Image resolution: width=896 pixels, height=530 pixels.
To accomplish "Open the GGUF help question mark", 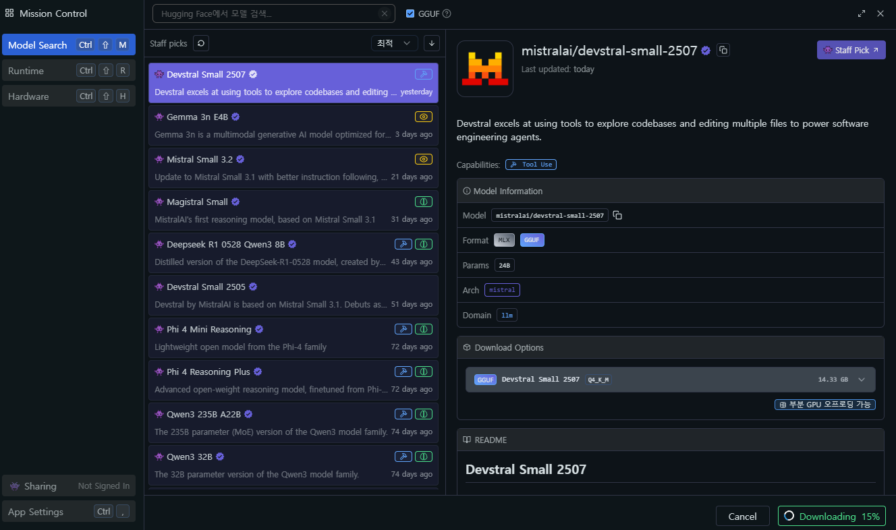I will coord(447,13).
